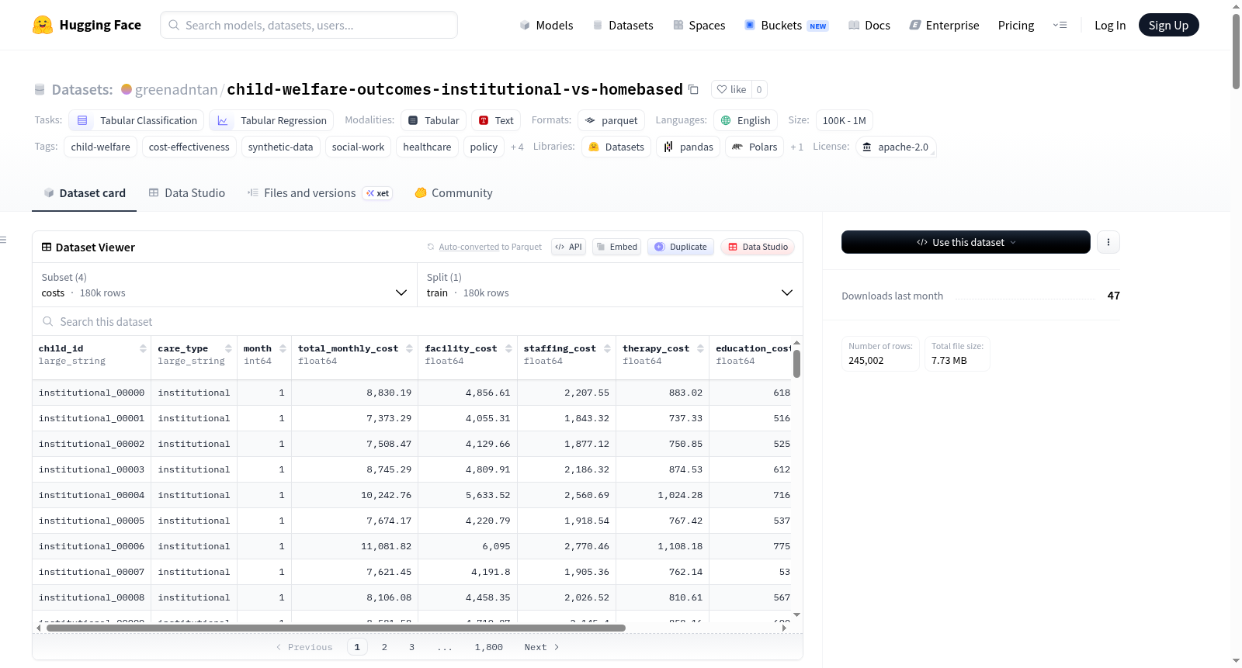Screen dimensions: 1242x668
Task: Click the Embed button
Action: click(617, 247)
